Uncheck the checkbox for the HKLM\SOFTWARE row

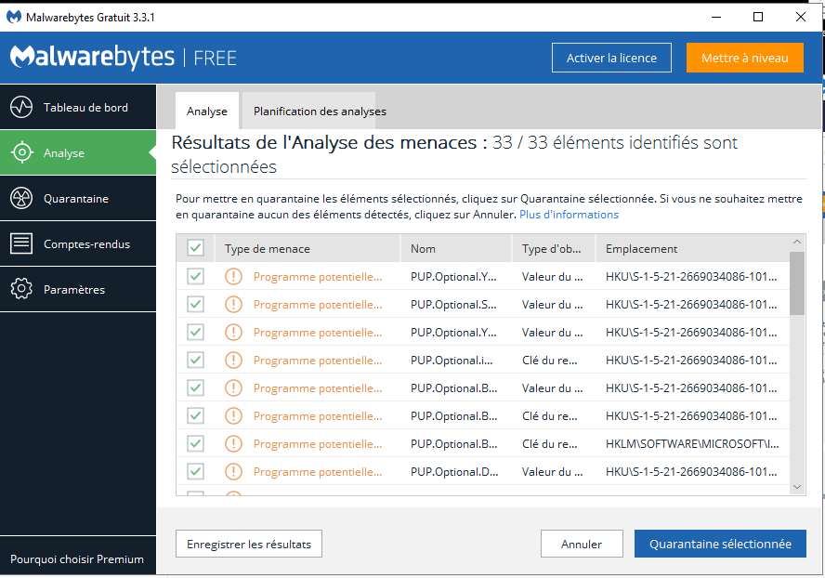196,444
